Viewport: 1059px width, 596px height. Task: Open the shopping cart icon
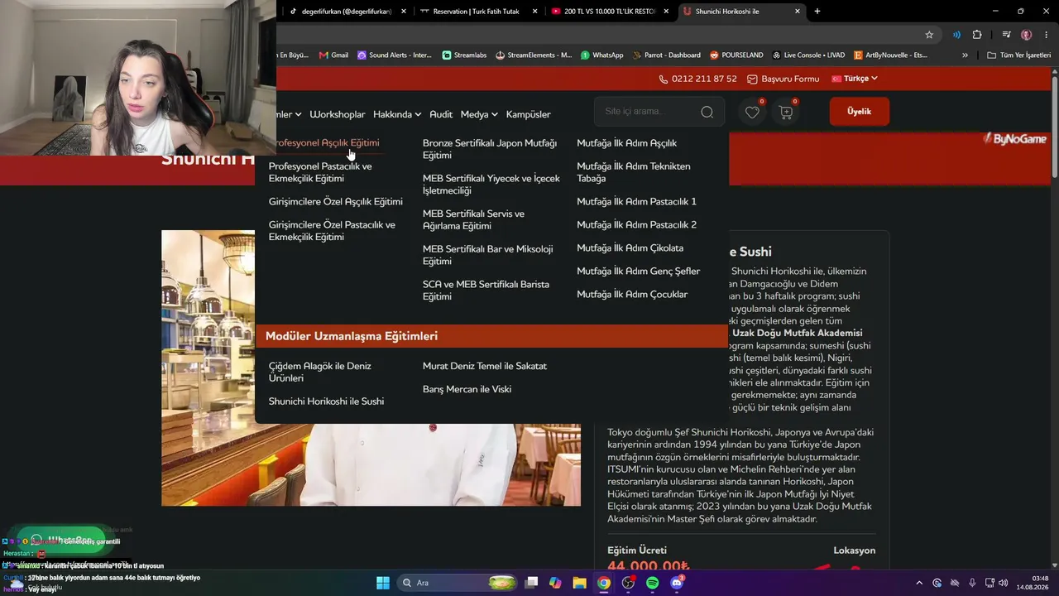(786, 113)
